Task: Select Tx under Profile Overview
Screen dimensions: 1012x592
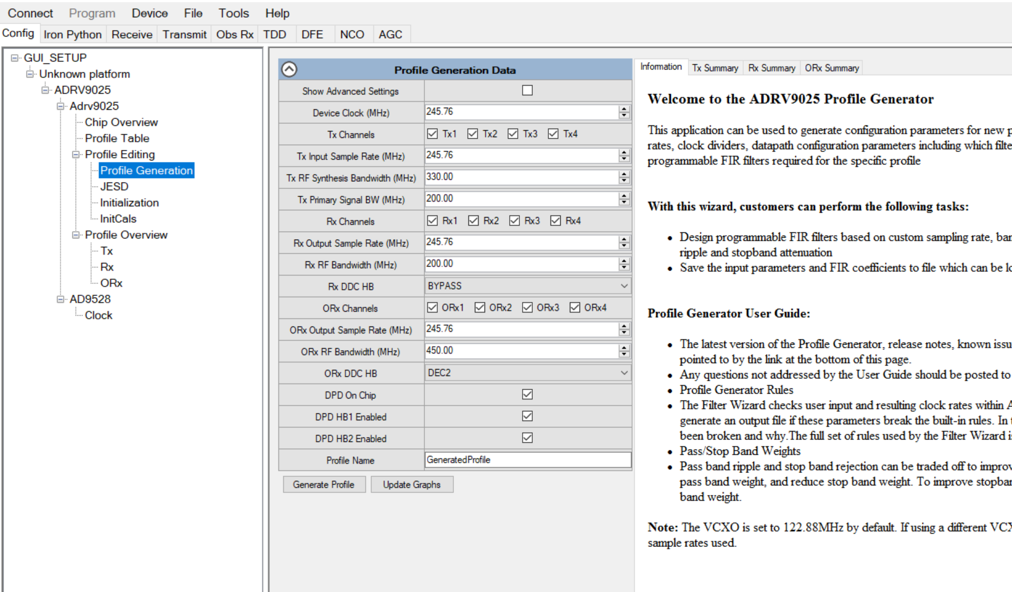Action: coord(106,251)
